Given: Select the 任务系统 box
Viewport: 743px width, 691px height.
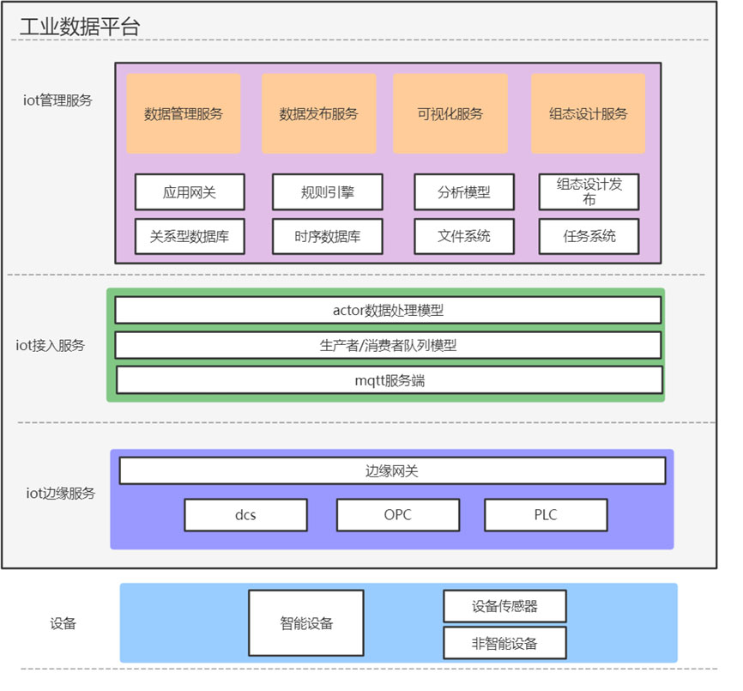Looking at the screenshot, I should (x=589, y=237).
